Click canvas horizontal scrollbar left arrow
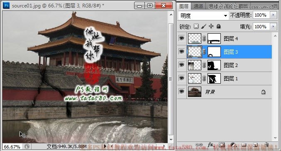281x151 pixels. (x=112, y=146)
